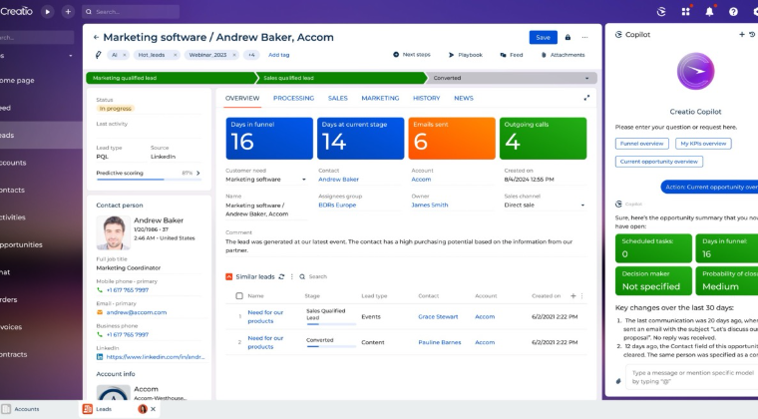Start new Copilot chat with plus icon
This screenshot has width=758, height=419.
(x=742, y=34)
